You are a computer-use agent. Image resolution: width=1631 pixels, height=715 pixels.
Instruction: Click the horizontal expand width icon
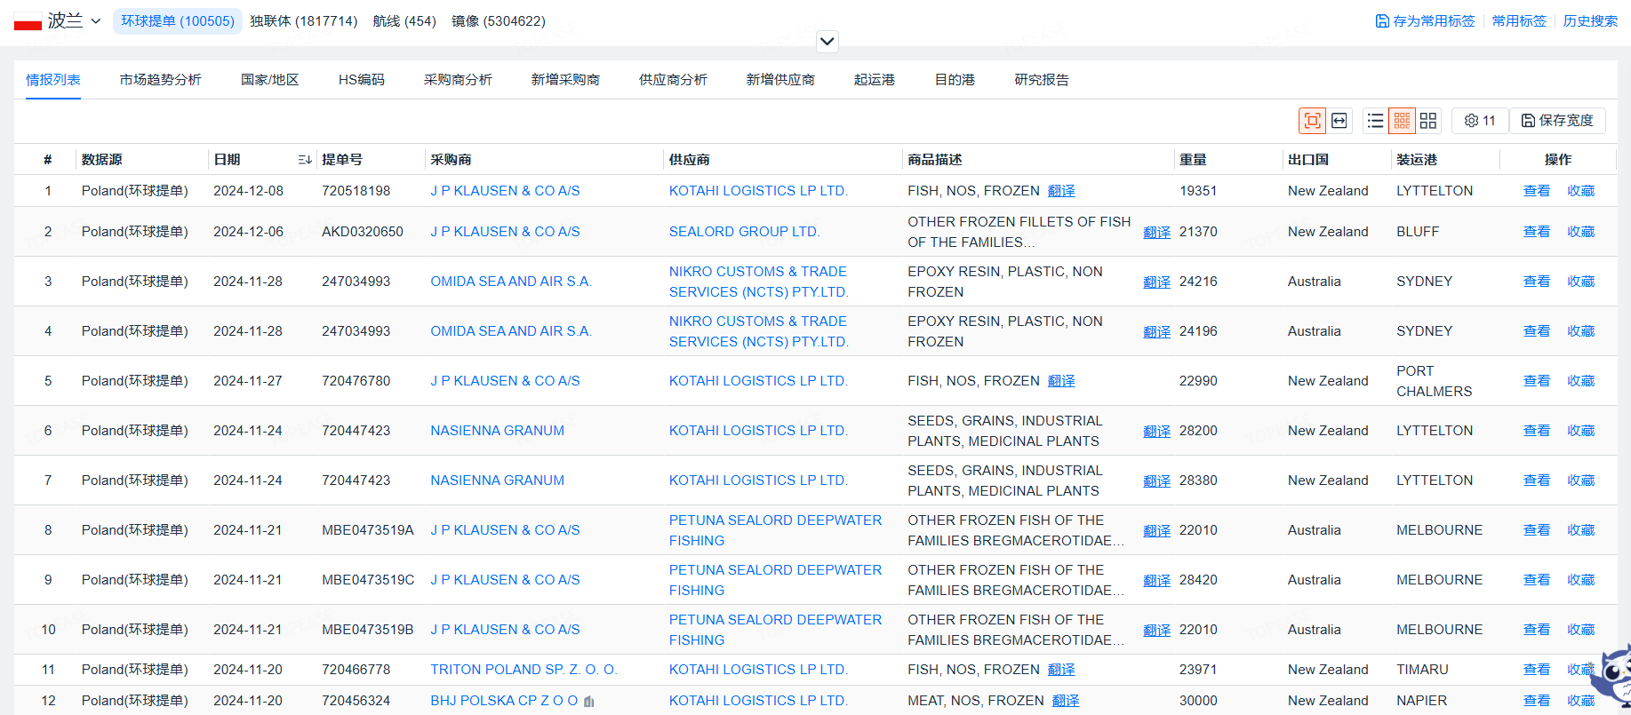tap(1339, 121)
